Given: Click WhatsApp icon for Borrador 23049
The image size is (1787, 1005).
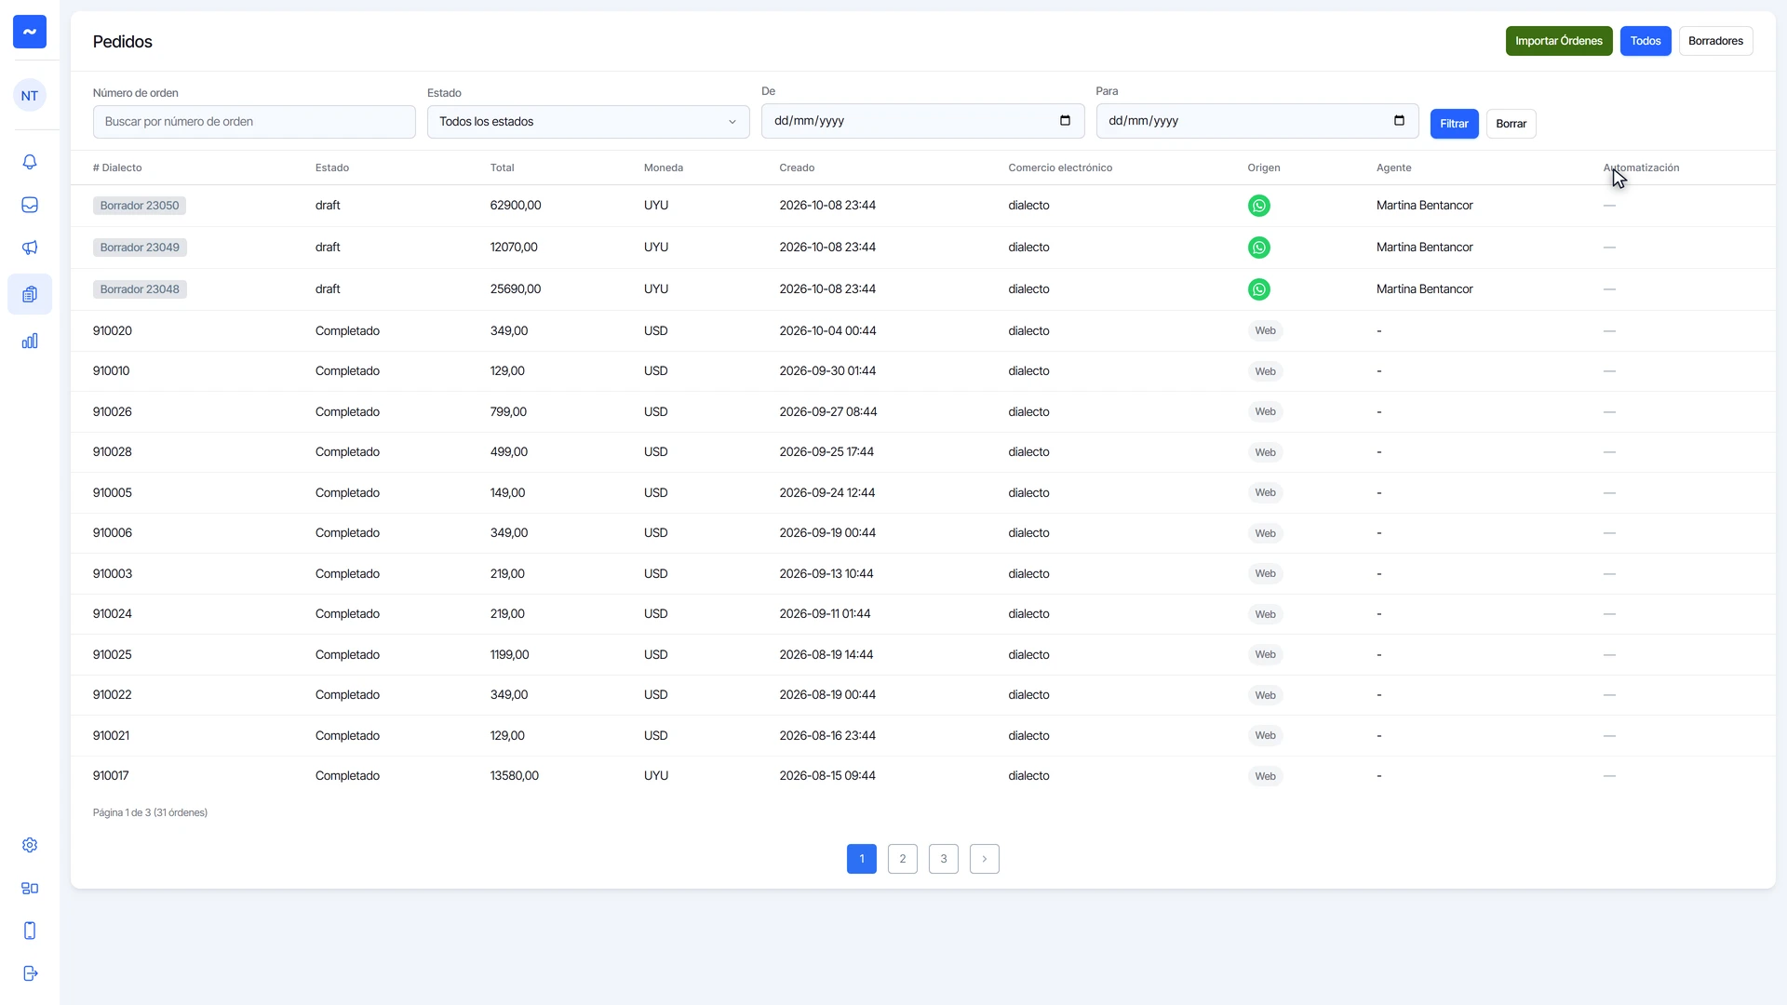Looking at the screenshot, I should tap(1258, 248).
